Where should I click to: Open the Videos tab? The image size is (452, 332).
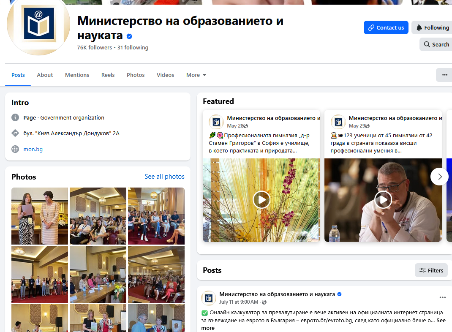pos(165,75)
